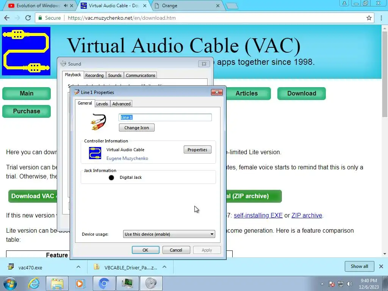The image size is (388, 291).
Task: Close the Line 1 Properties dialog
Action: tap(217, 92)
